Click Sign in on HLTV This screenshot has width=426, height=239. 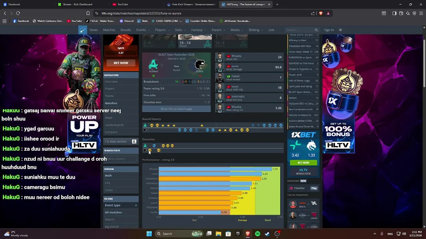coord(329,30)
